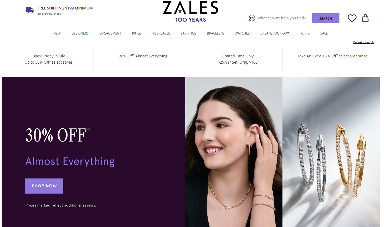The height and width of the screenshot is (227, 384).
Task: Click the Black Friday in July promo
Action: pyautogui.click(x=49, y=59)
